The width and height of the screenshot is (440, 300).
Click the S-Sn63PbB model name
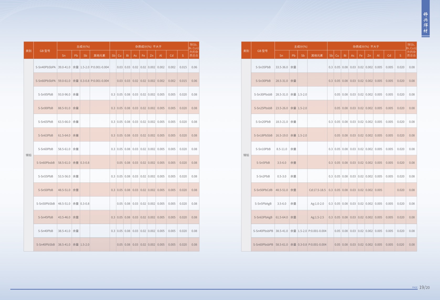pyautogui.click(x=45, y=135)
